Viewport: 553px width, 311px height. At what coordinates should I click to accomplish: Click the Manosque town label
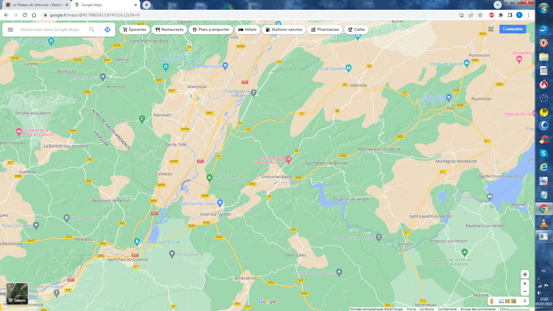[197, 87]
